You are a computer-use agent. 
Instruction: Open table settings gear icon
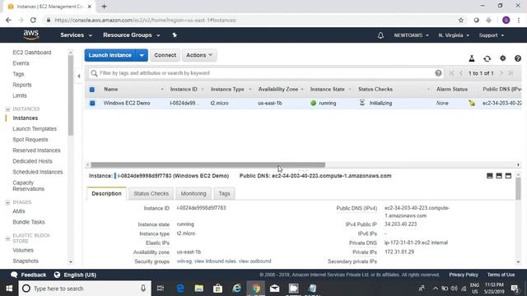pos(502,58)
